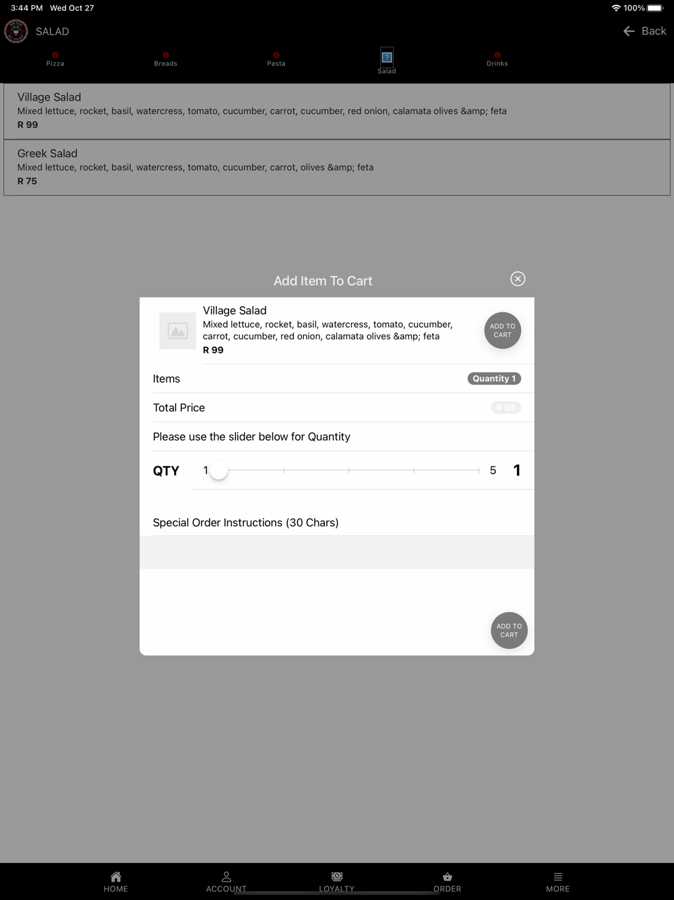Screen dimensions: 674x900
Task: Tap the SALAD page title
Action: 53,32
